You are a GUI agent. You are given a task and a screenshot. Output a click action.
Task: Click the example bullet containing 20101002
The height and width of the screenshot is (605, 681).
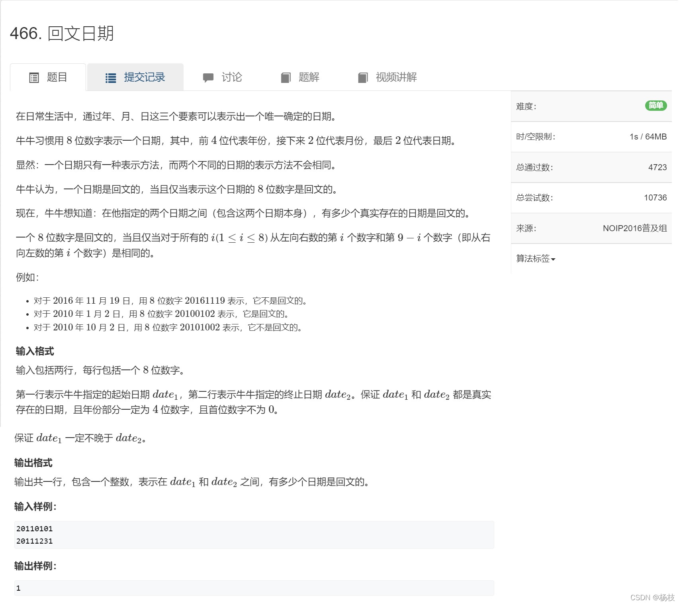coord(168,328)
